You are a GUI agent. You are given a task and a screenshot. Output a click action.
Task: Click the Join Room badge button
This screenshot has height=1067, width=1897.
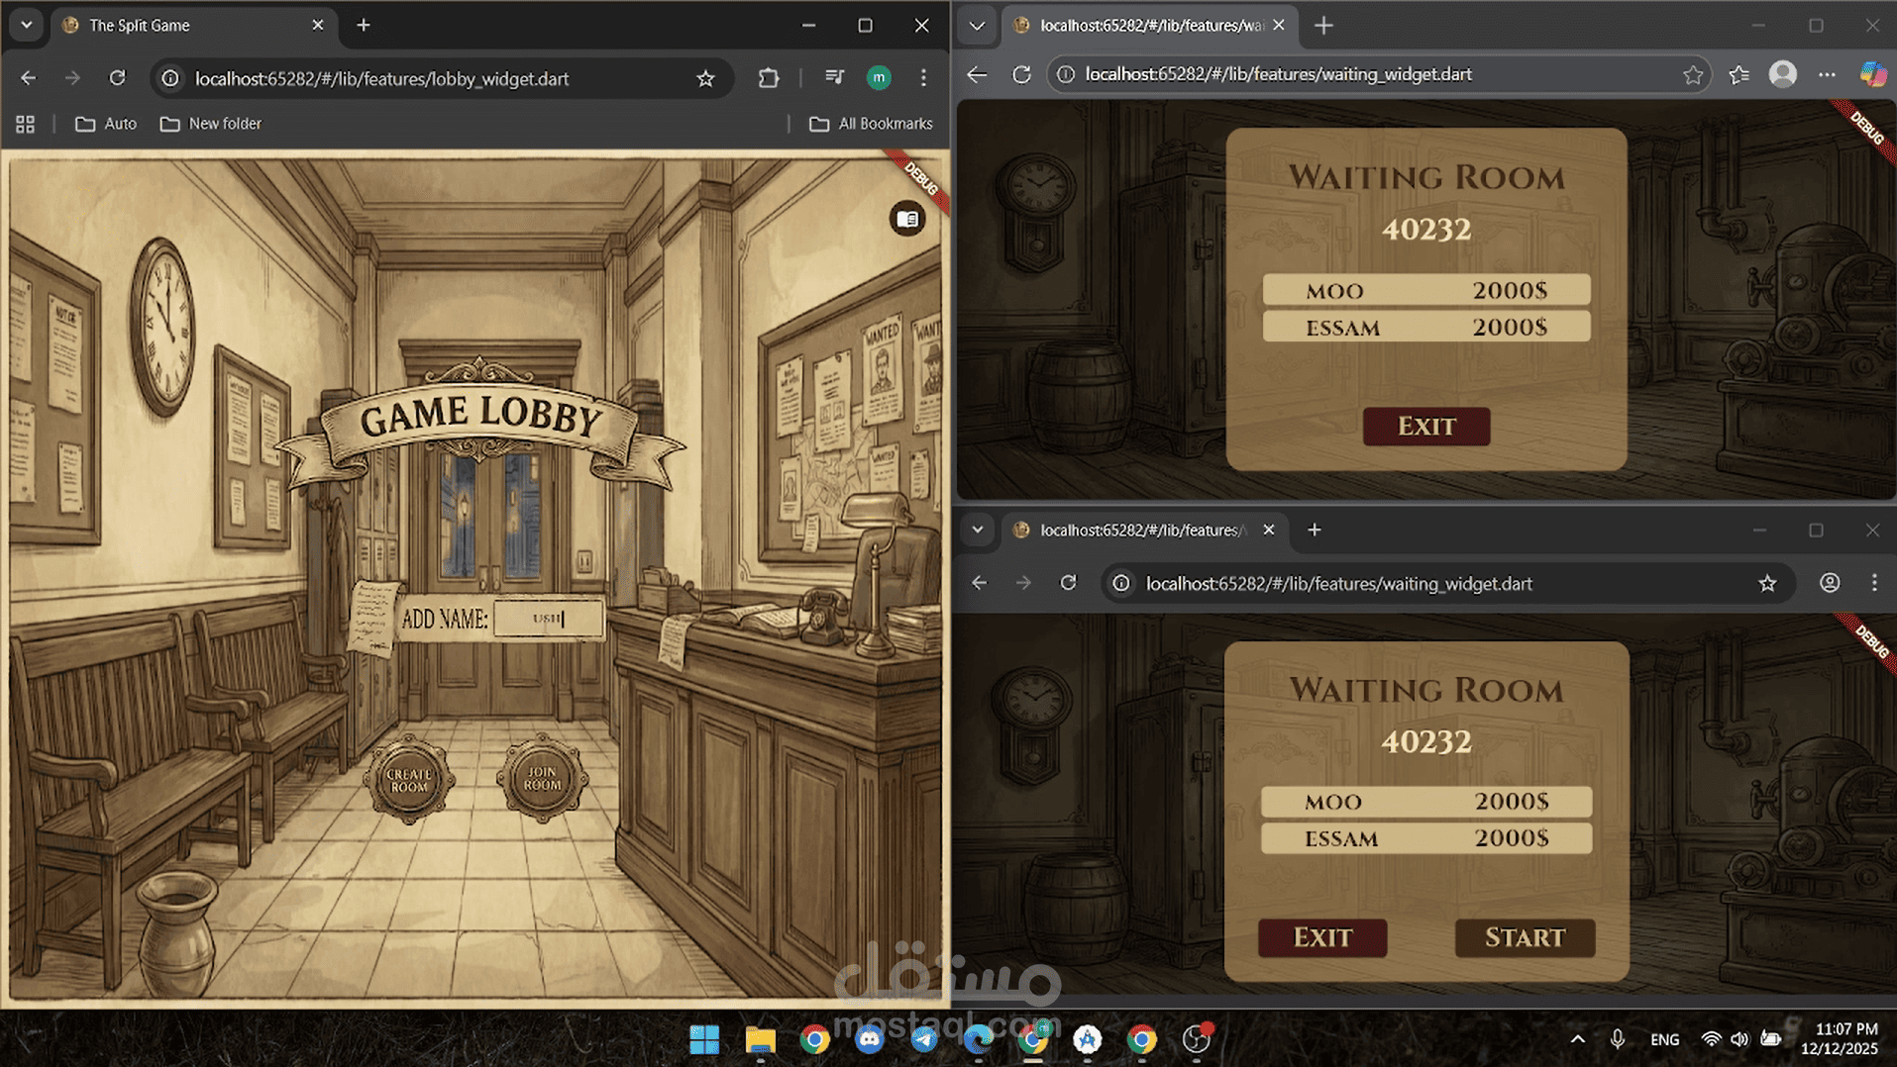pos(542,778)
